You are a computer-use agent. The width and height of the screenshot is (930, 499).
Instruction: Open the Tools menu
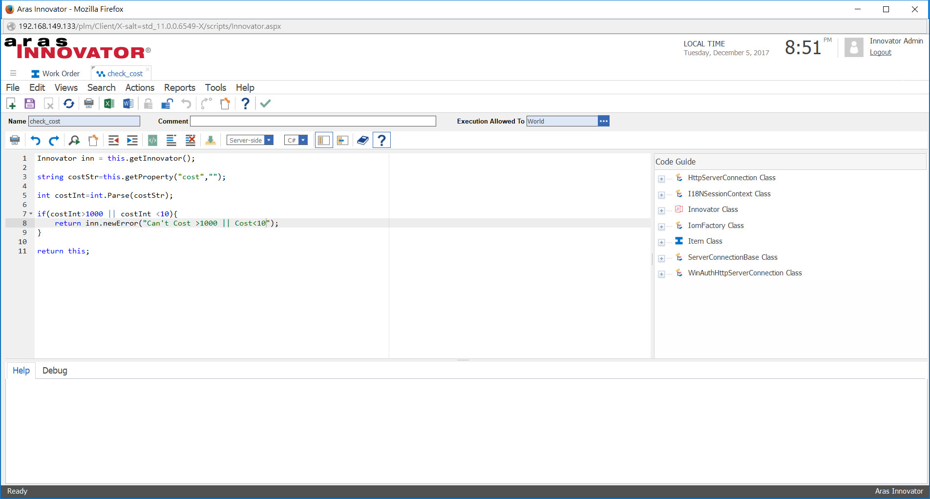coord(215,87)
